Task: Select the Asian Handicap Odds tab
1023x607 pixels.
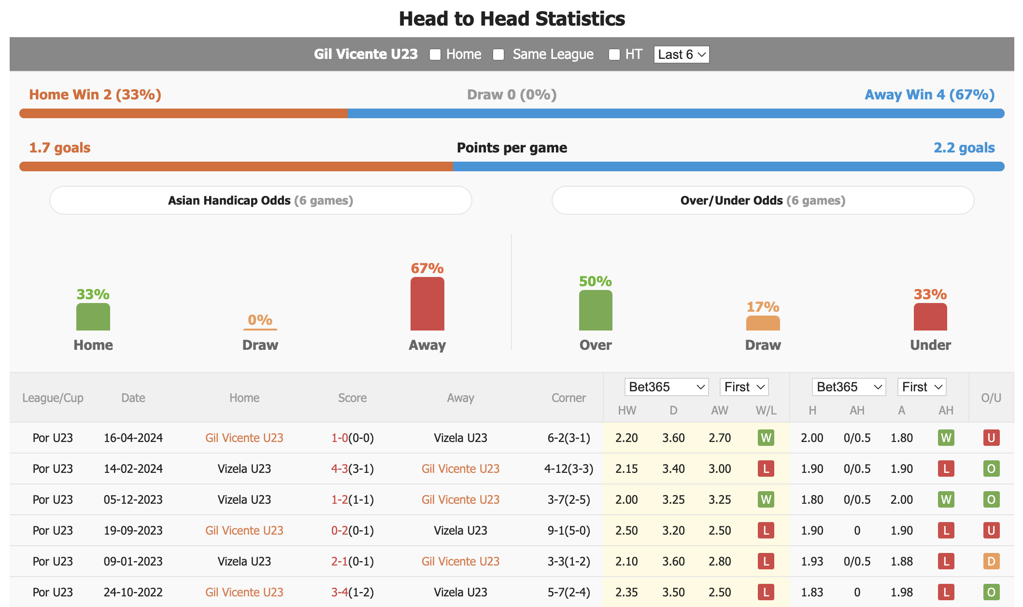Action: pyautogui.click(x=261, y=200)
